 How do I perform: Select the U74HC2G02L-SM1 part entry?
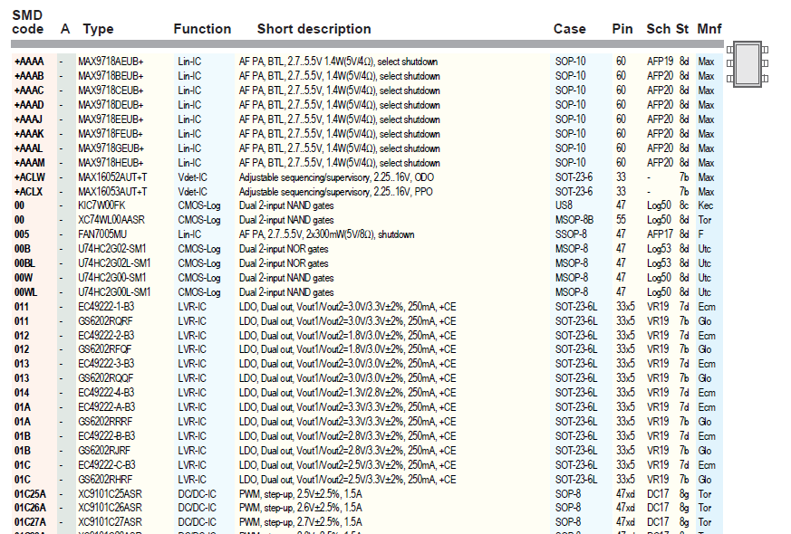pyautogui.click(x=113, y=263)
